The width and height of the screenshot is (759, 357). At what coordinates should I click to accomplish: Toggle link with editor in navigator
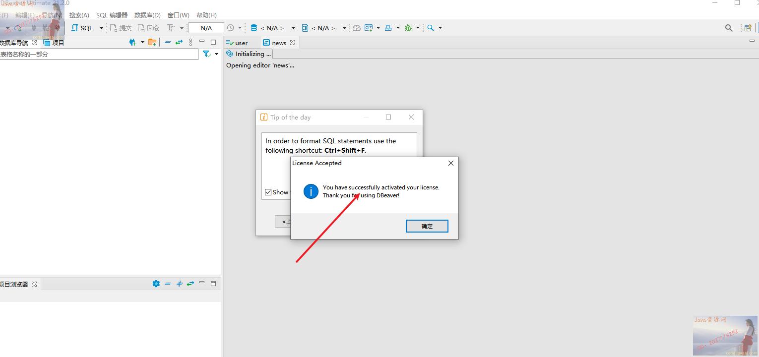pyautogui.click(x=179, y=42)
